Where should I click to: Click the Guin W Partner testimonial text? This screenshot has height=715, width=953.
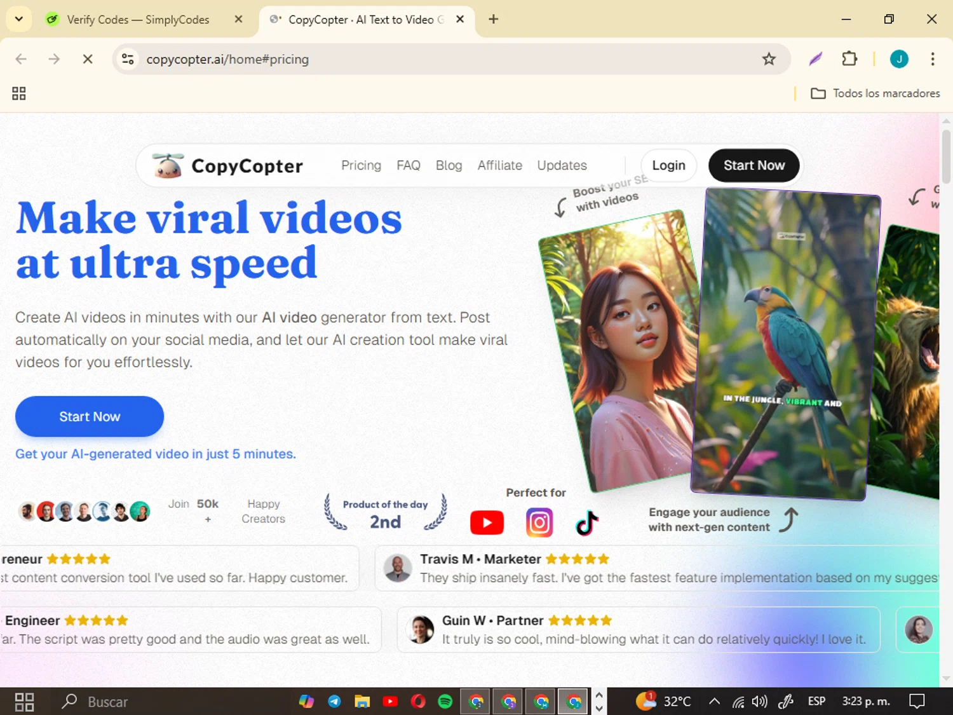(x=654, y=639)
